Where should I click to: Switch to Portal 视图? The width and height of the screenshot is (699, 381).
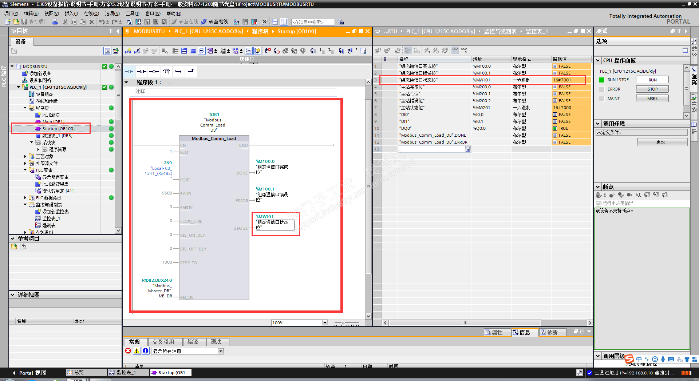[x=29, y=373]
